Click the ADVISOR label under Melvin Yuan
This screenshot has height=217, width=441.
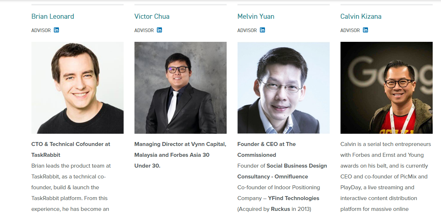click(x=247, y=30)
